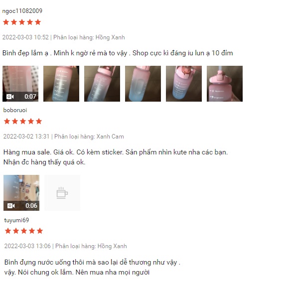Open the broken image placeholder with cup icon
Image resolution: width=286 pixels, height=286 pixels.
tap(62, 193)
